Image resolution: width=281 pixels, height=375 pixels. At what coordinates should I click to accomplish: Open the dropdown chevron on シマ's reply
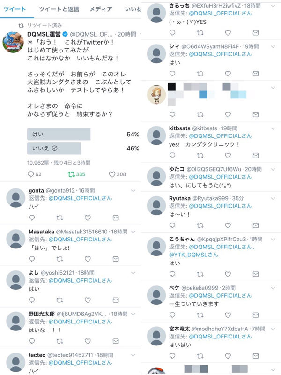click(x=273, y=46)
